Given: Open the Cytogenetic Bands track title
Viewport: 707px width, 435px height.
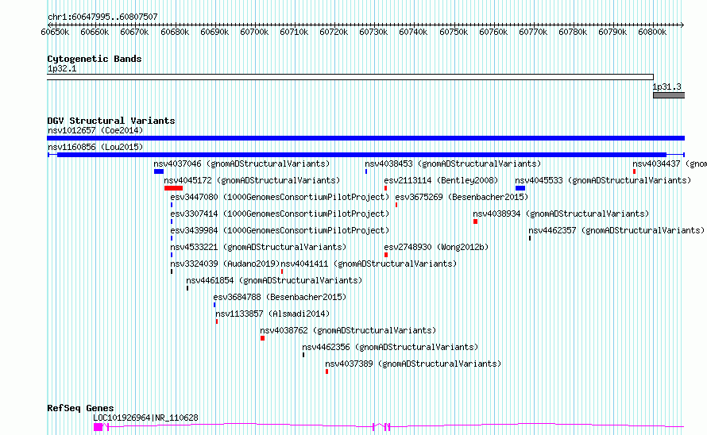Looking at the screenshot, I should tap(95, 59).
